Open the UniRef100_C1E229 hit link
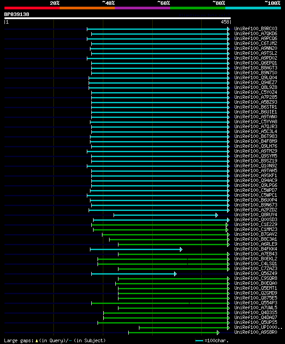Image resolution: width=285 pixels, height=344 pixels. 256,224
